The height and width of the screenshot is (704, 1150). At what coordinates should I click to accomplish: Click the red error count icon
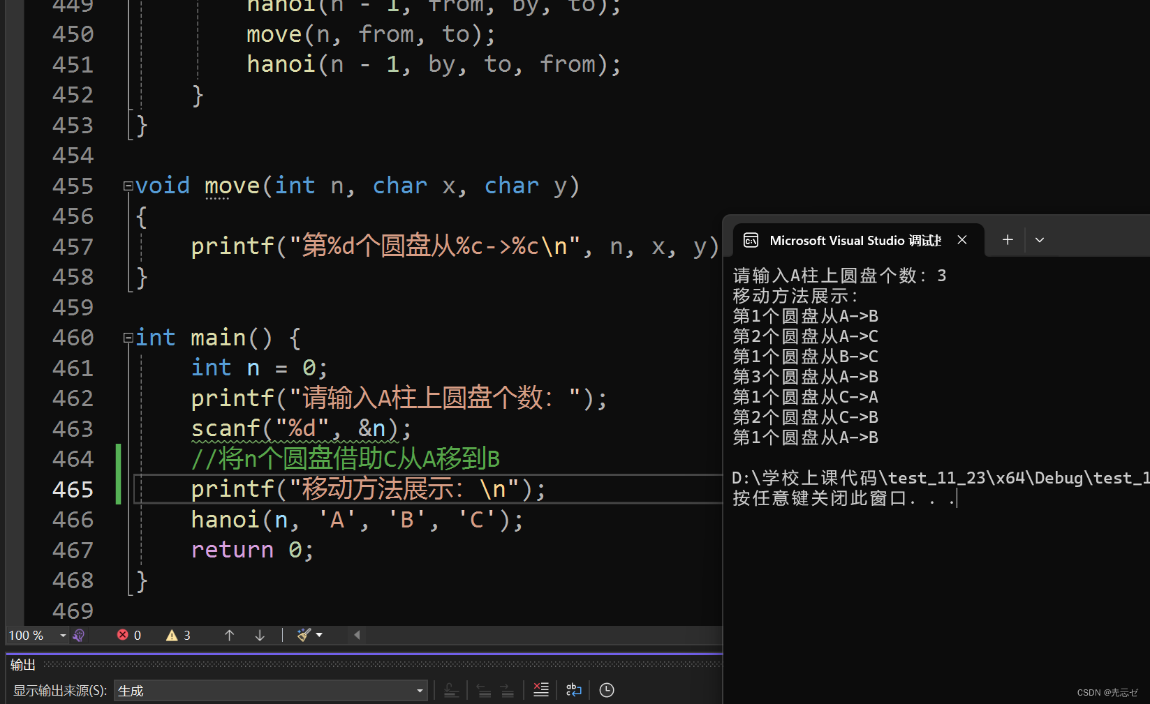pyautogui.click(x=123, y=635)
